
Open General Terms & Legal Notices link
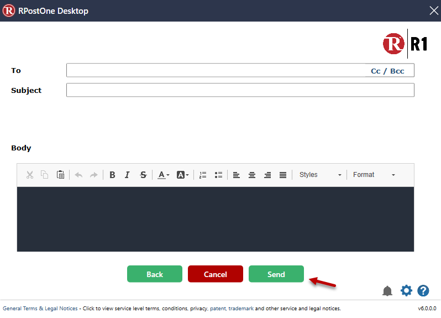point(40,309)
